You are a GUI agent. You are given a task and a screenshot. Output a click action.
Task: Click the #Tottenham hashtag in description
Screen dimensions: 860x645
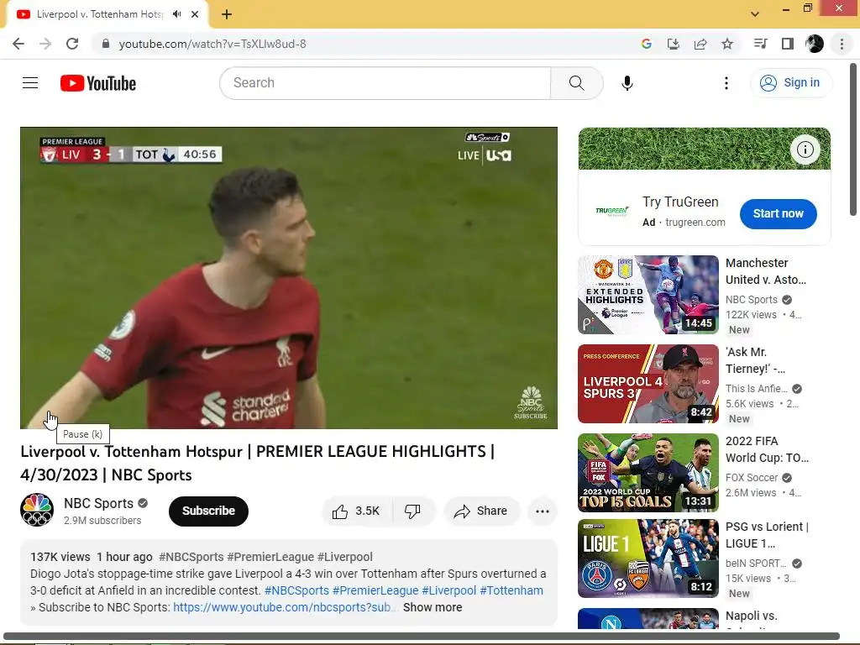pos(511,590)
